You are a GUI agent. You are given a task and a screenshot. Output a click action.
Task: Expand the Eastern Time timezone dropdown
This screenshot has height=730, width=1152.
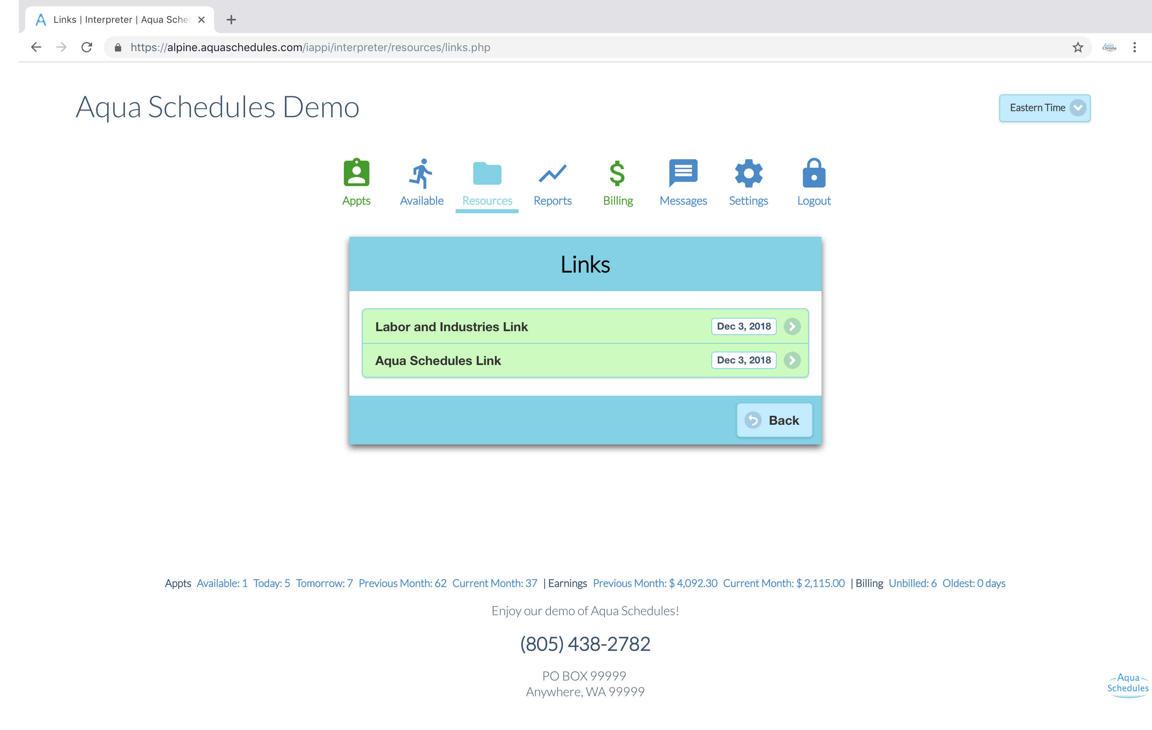1044,108
